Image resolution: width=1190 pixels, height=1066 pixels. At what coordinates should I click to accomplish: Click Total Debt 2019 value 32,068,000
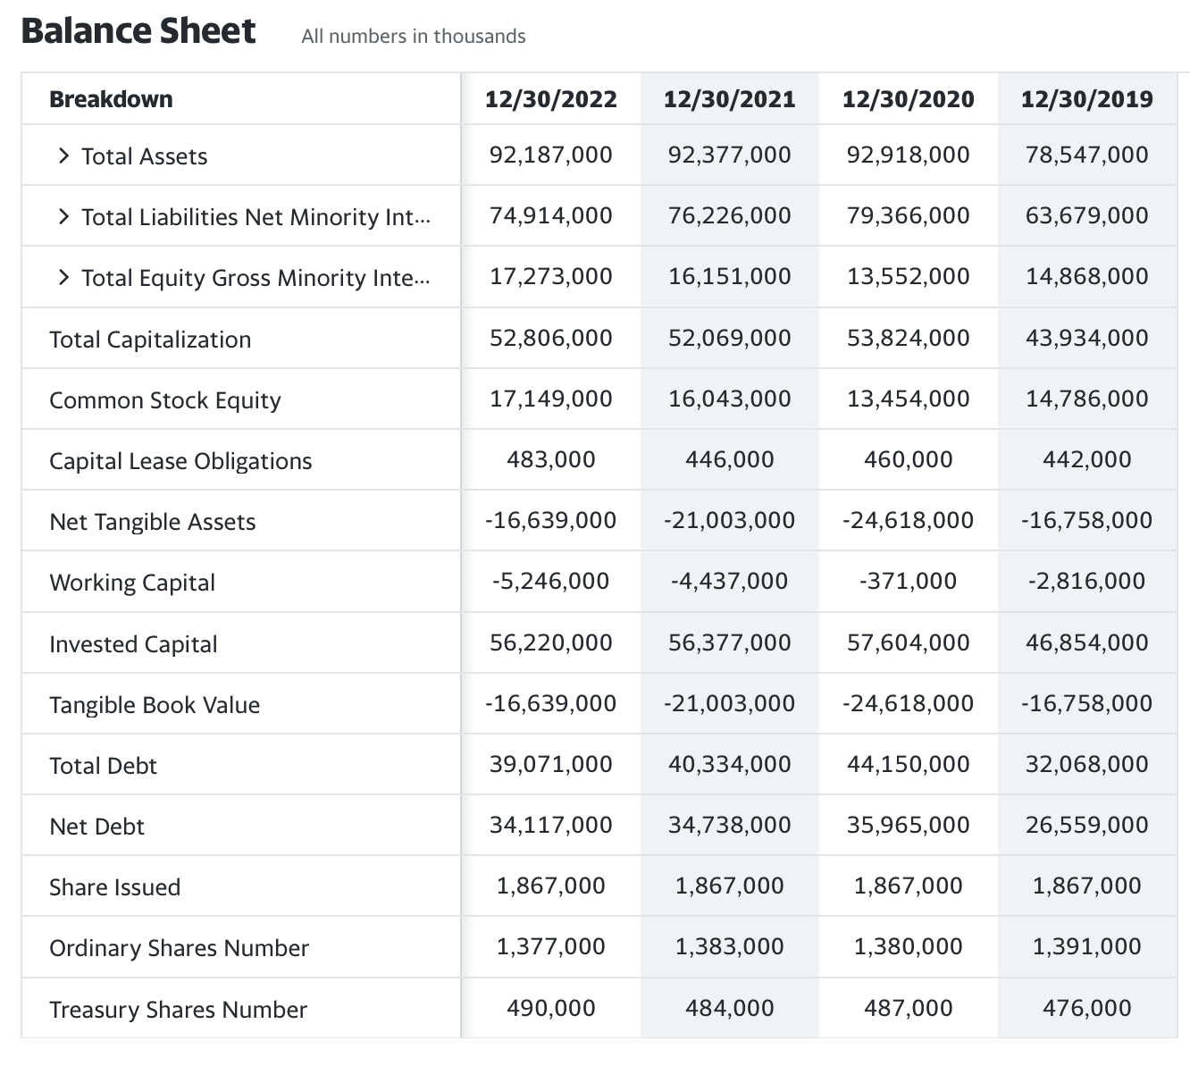click(x=1087, y=764)
